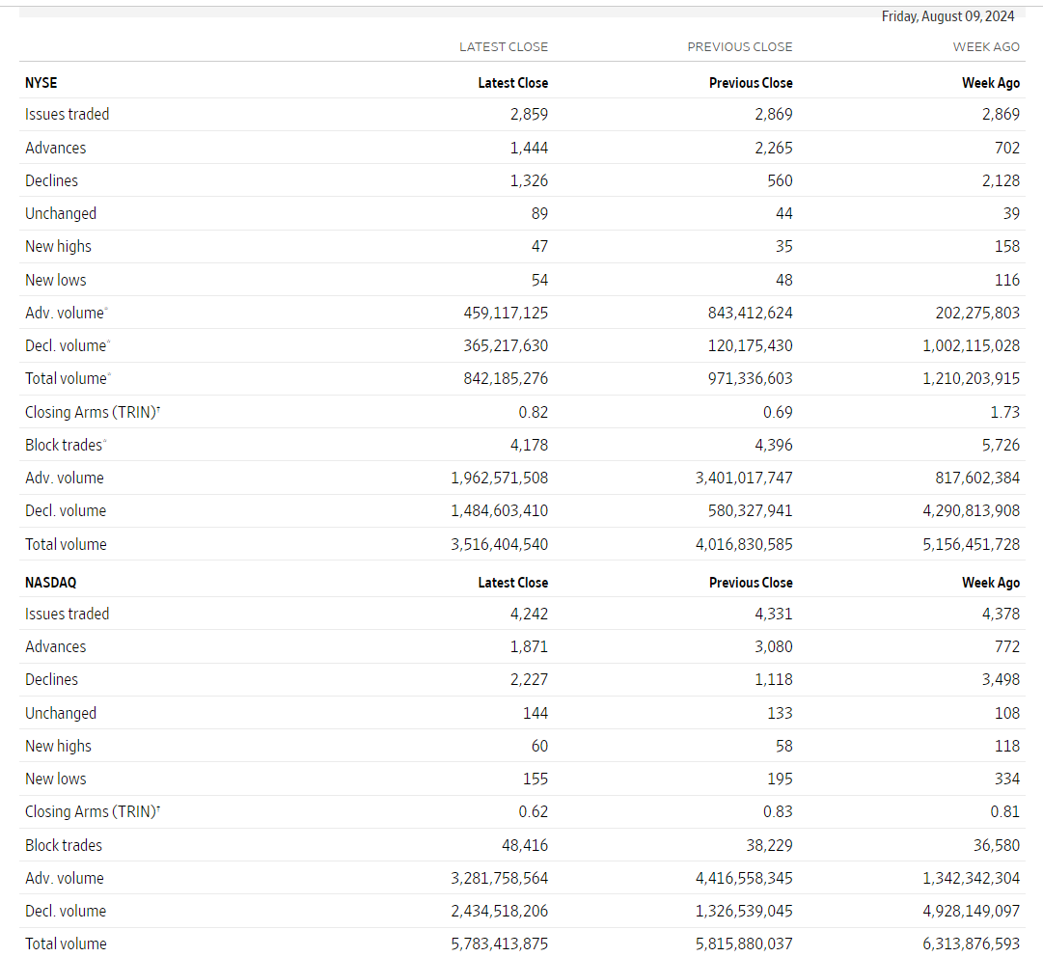Select NASDAQ week ago Block trades 36,580

997,846
